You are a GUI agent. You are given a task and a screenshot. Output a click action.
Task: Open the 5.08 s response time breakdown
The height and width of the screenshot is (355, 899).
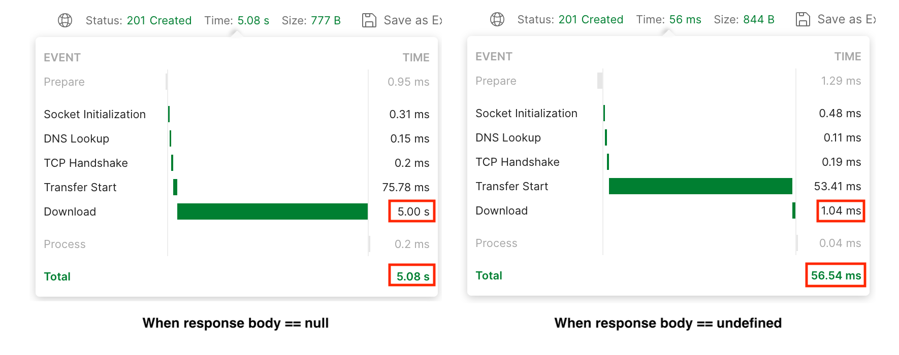click(x=253, y=20)
